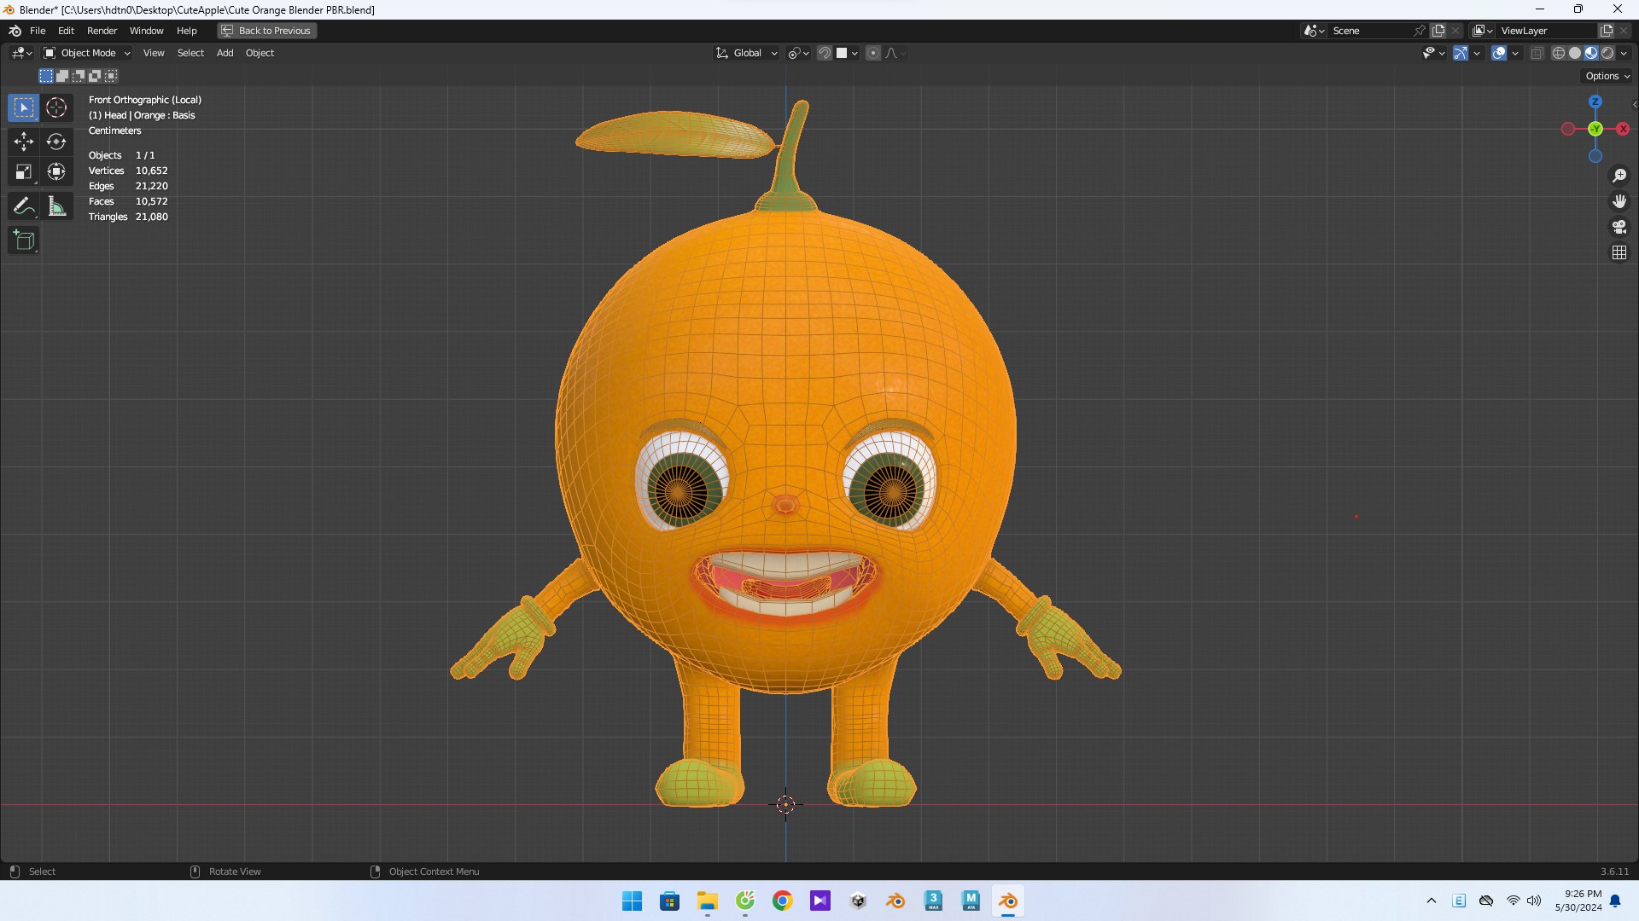Toggle X-ray mode button
The width and height of the screenshot is (1639, 921).
tap(1537, 53)
